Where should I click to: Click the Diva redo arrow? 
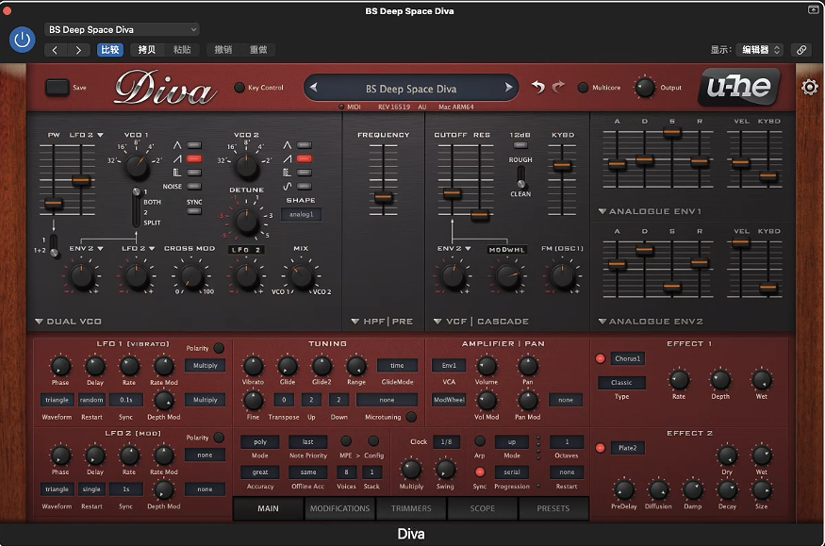(558, 86)
